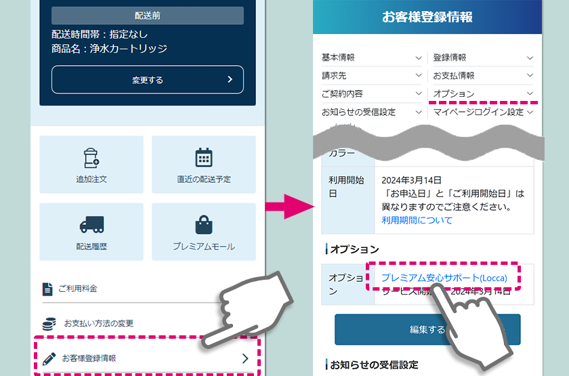The height and width of the screenshot is (376, 569).
Task: Jump to お知らせの受信設定 section
Action: 371,112
